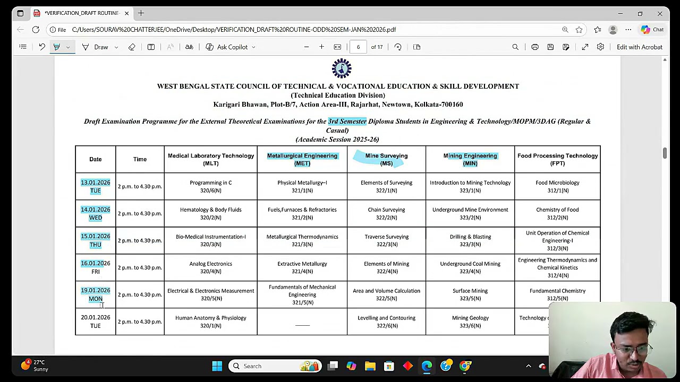Zoom out the PDF

pos(307,47)
